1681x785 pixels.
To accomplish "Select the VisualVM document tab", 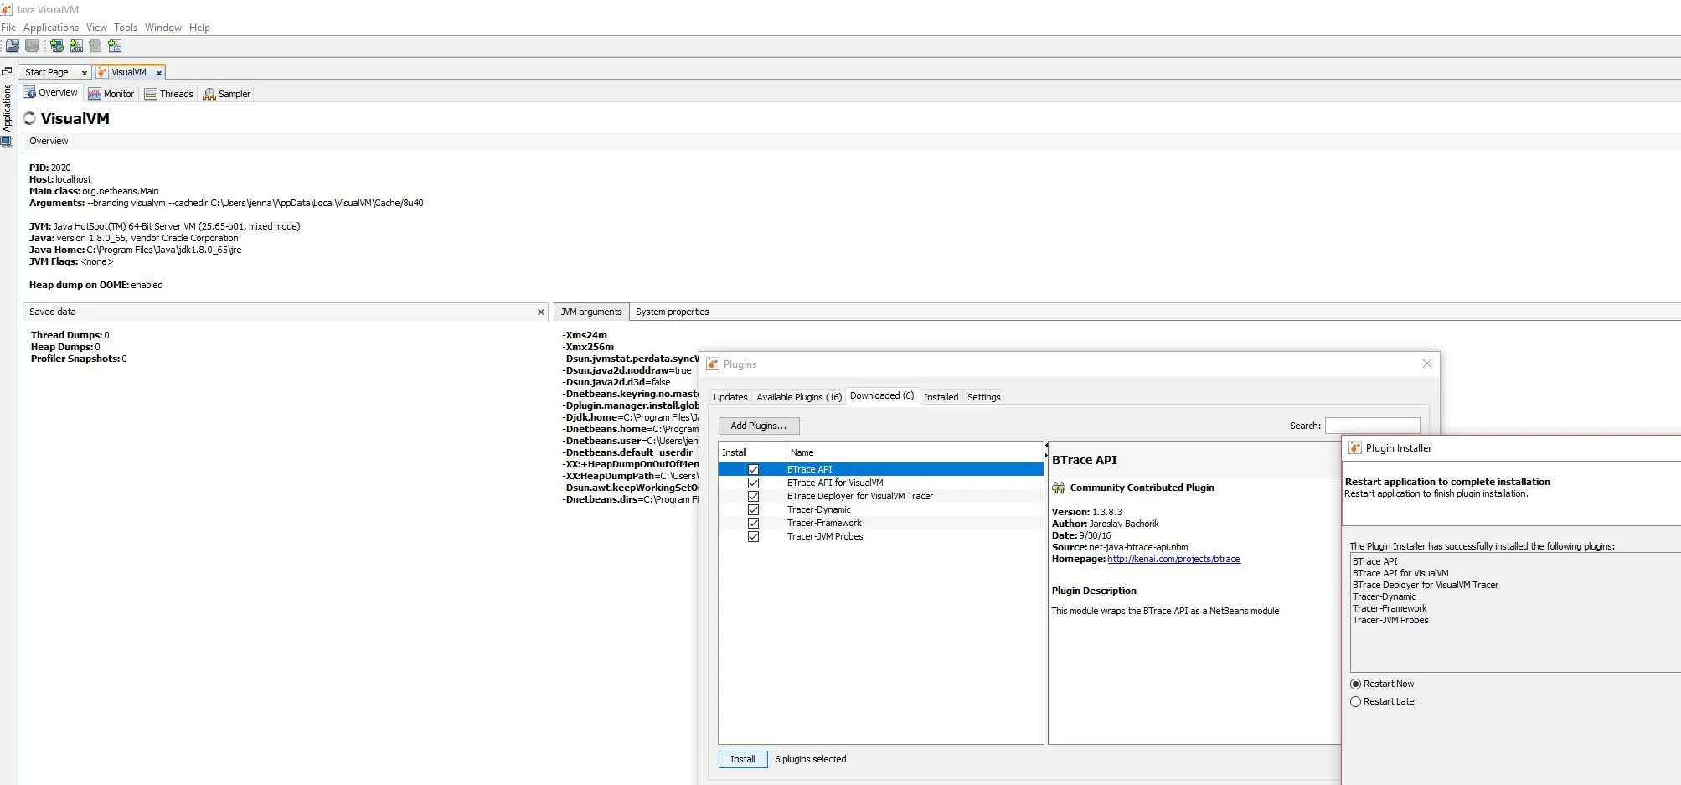I will click(129, 72).
